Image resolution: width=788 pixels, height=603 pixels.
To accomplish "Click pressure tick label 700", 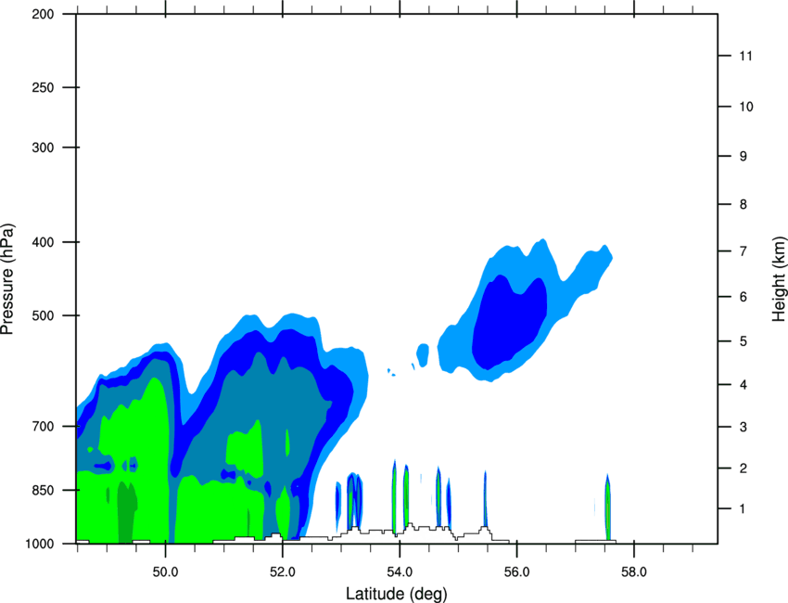I will [43, 427].
